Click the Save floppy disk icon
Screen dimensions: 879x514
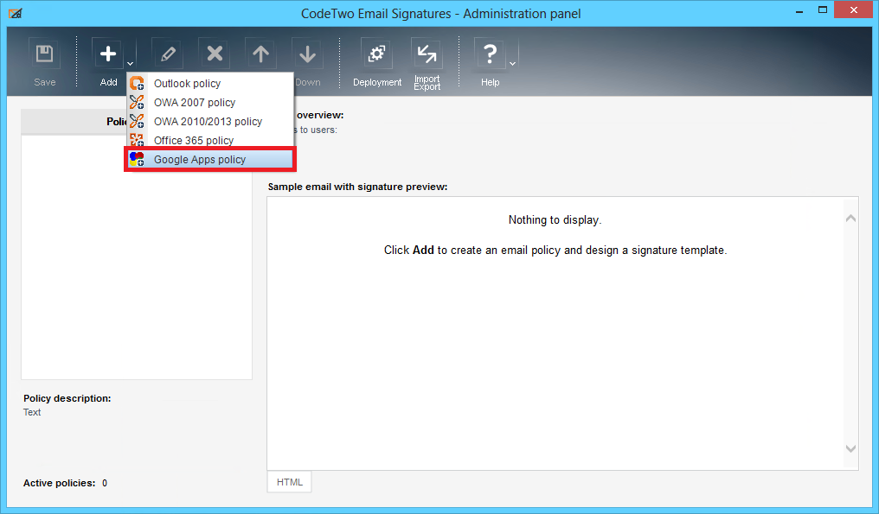(x=44, y=54)
